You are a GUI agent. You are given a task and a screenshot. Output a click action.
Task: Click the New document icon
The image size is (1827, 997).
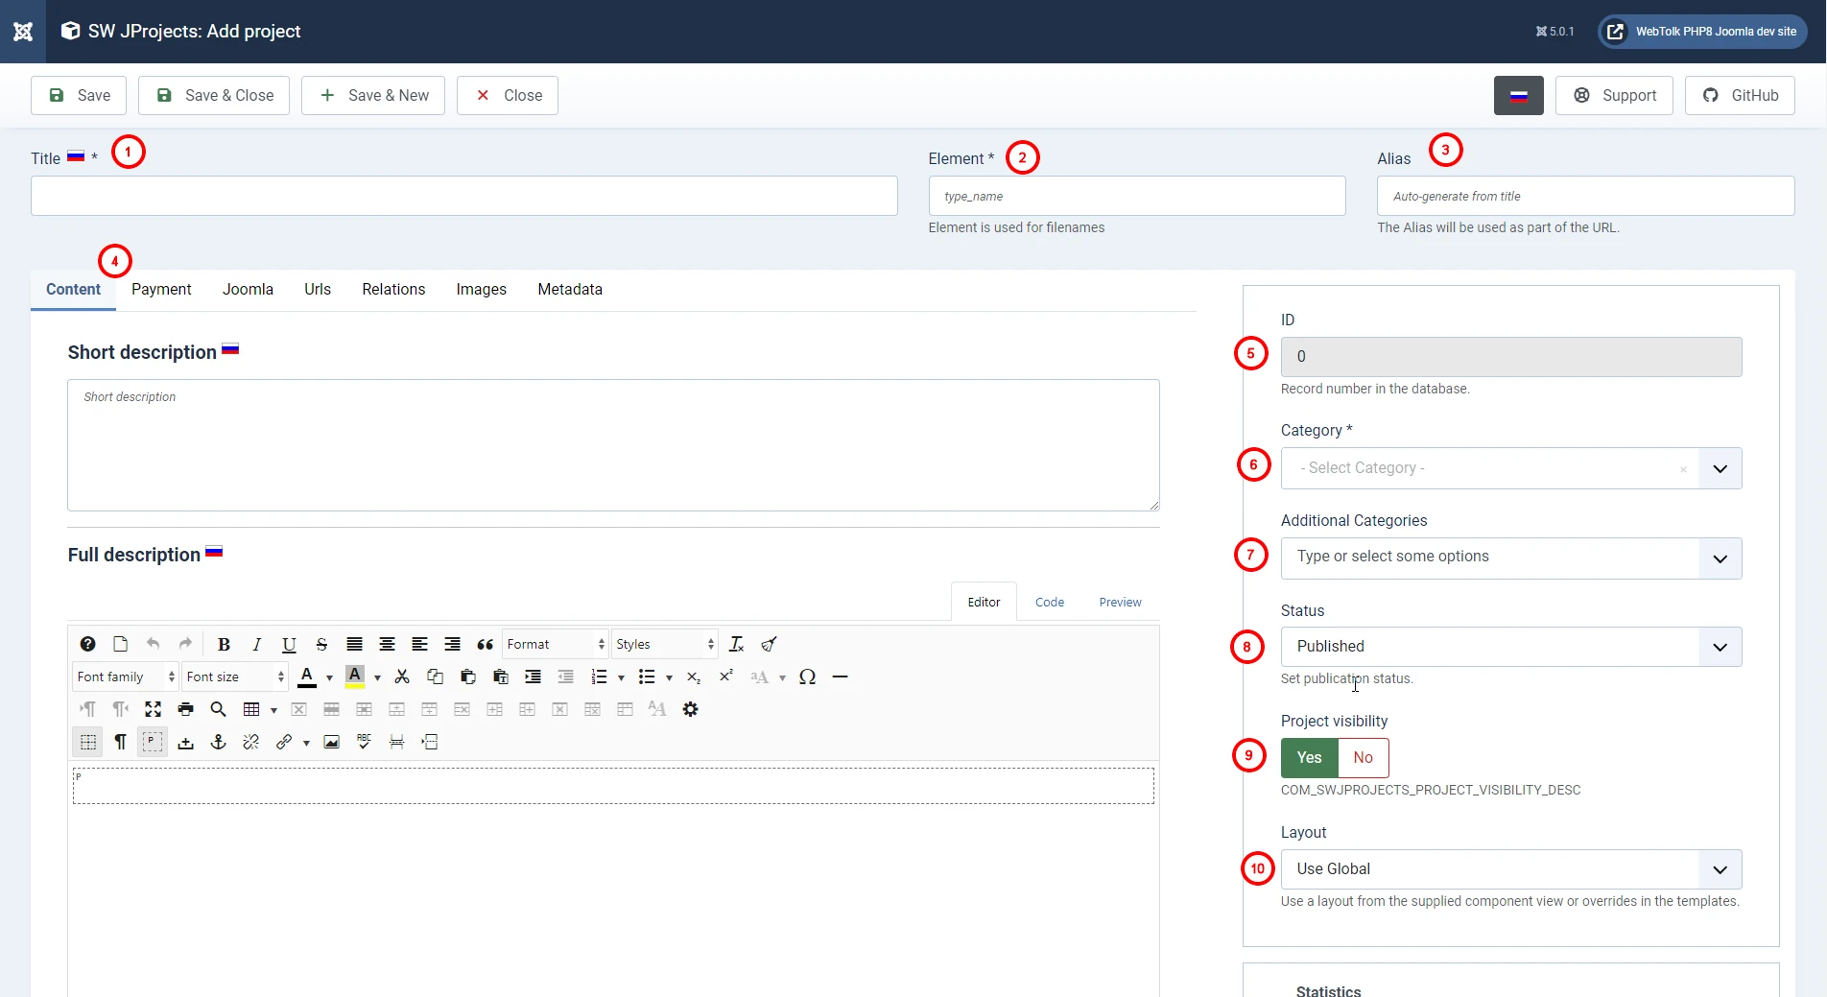pyautogui.click(x=120, y=644)
